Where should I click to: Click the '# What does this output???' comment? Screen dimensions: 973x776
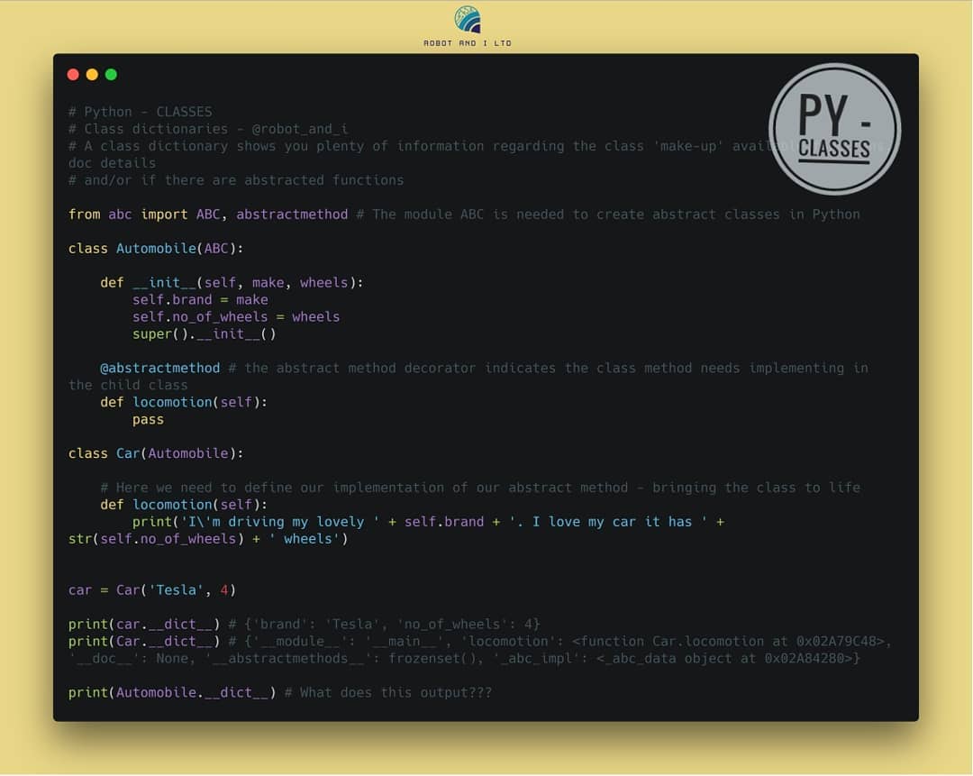click(387, 692)
